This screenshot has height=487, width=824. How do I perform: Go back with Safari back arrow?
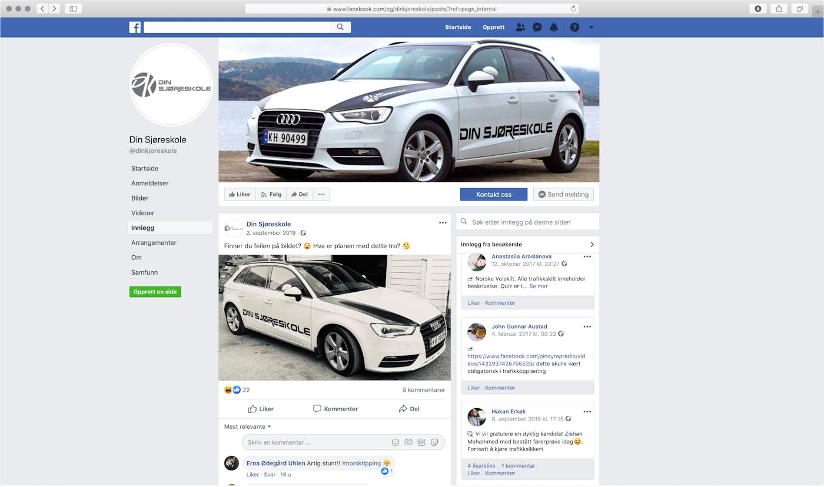point(42,8)
